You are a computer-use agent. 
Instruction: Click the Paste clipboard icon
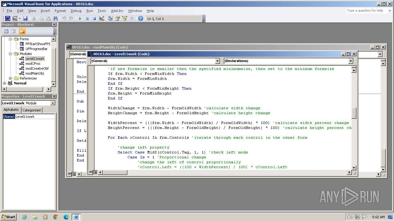(x=48, y=19)
